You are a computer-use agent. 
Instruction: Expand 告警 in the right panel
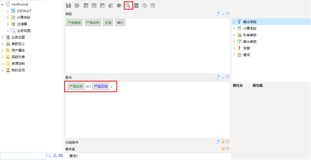tap(234, 48)
